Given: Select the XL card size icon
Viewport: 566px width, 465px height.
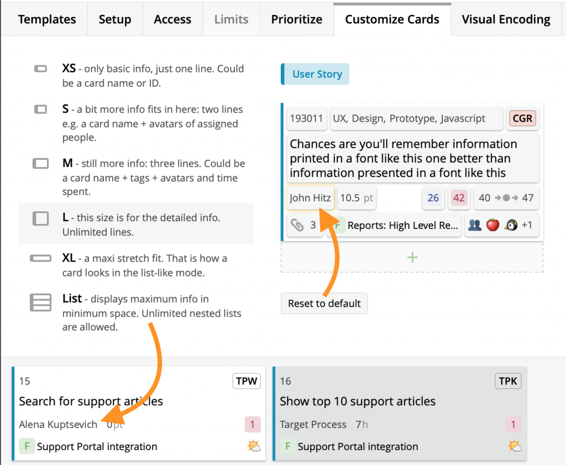Looking at the screenshot, I should pos(40,258).
